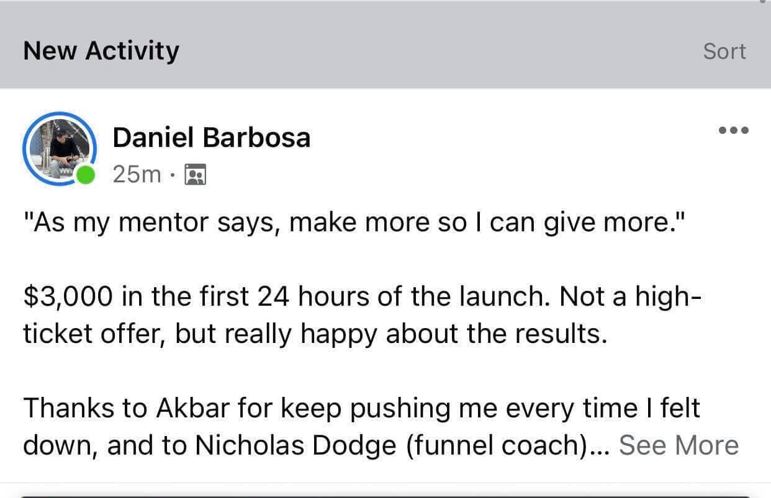Image resolution: width=771 pixels, height=498 pixels.
Task: View the blue story ring around avatar
Action: (60, 149)
